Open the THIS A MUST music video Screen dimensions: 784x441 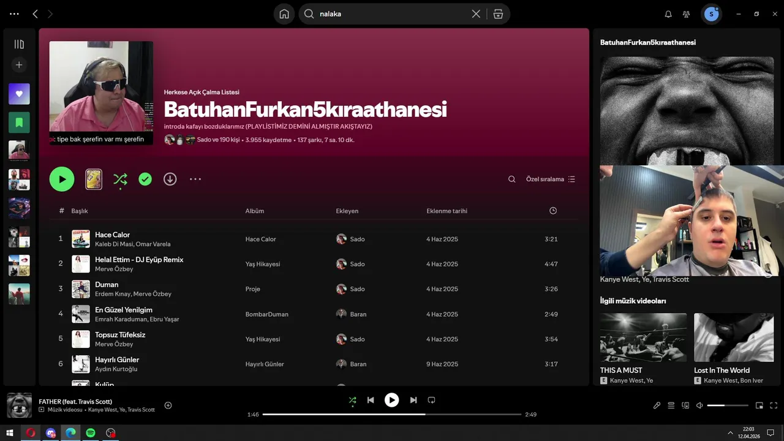click(x=643, y=349)
